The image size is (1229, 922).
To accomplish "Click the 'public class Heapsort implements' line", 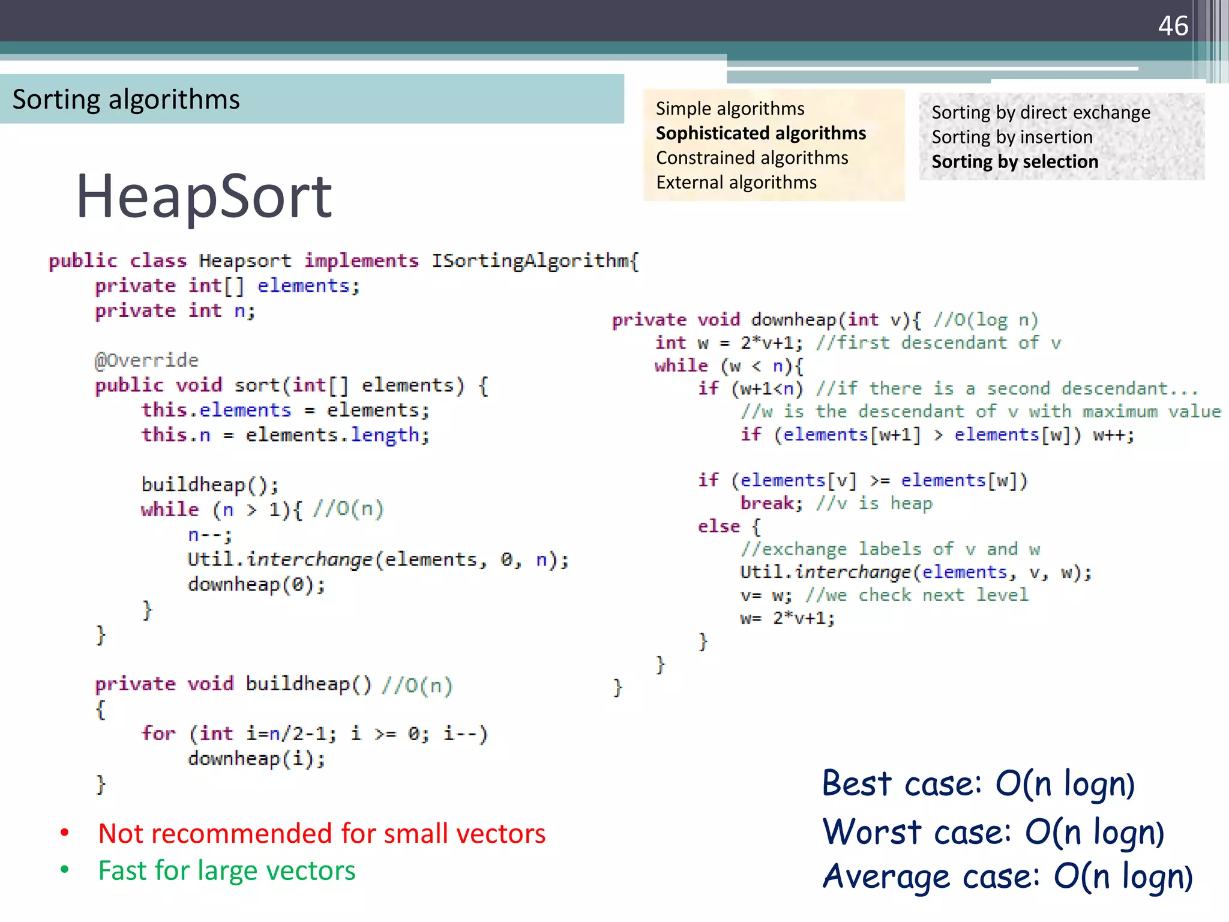I will point(344,261).
